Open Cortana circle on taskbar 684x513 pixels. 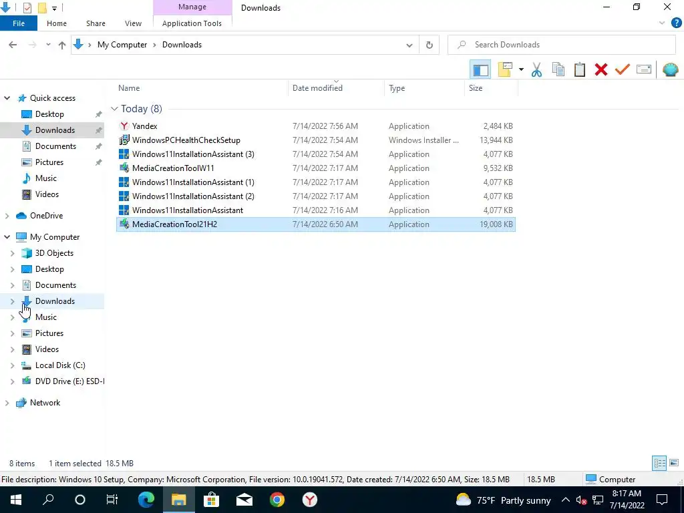click(x=80, y=500)
